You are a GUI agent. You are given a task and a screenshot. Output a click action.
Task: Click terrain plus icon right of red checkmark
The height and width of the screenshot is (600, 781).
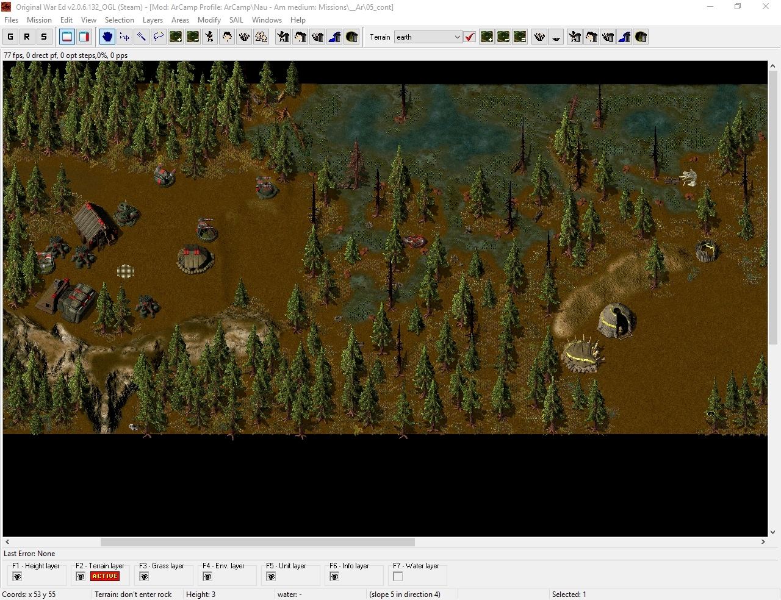tap(487, 37)
